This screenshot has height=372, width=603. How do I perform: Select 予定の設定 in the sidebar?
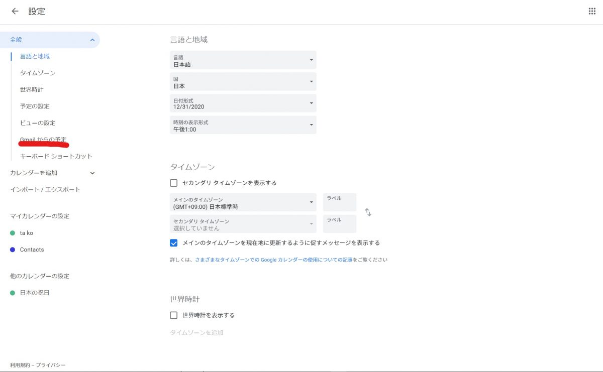click(35, 106)
